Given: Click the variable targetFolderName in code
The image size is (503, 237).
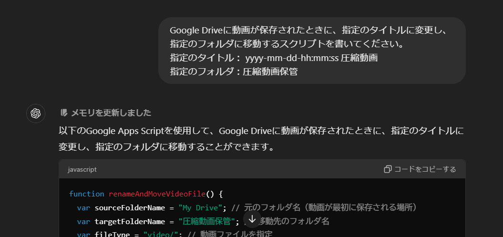Looking at the screenshot, I should [x=130, y=222].
